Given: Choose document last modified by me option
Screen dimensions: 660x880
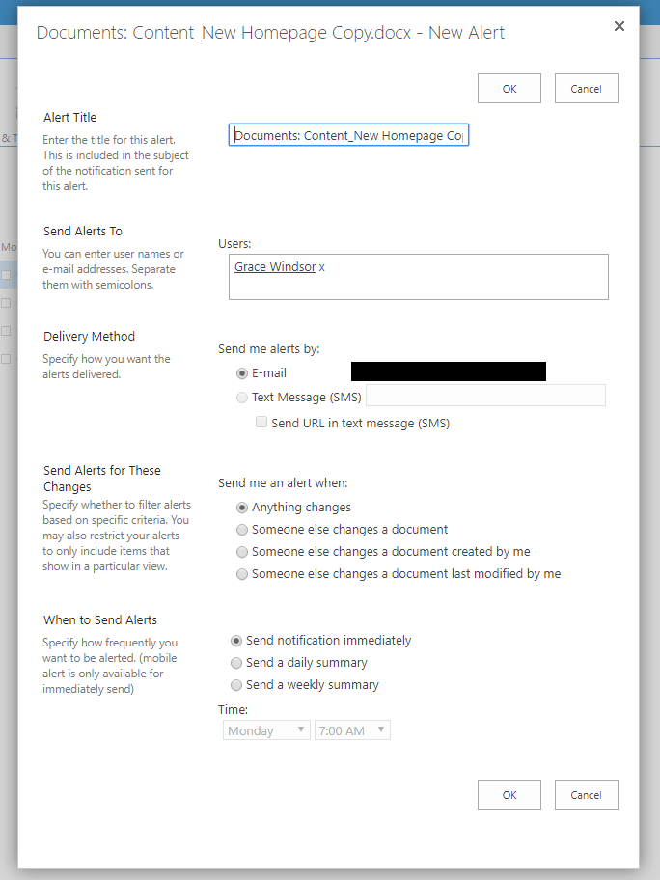Looking at the screenshot, I should (x=242, y=574).
